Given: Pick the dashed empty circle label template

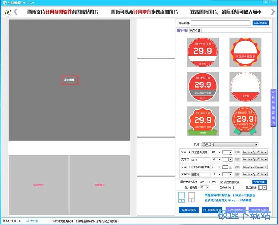Looking at the screenshot, I should (245, 87).
